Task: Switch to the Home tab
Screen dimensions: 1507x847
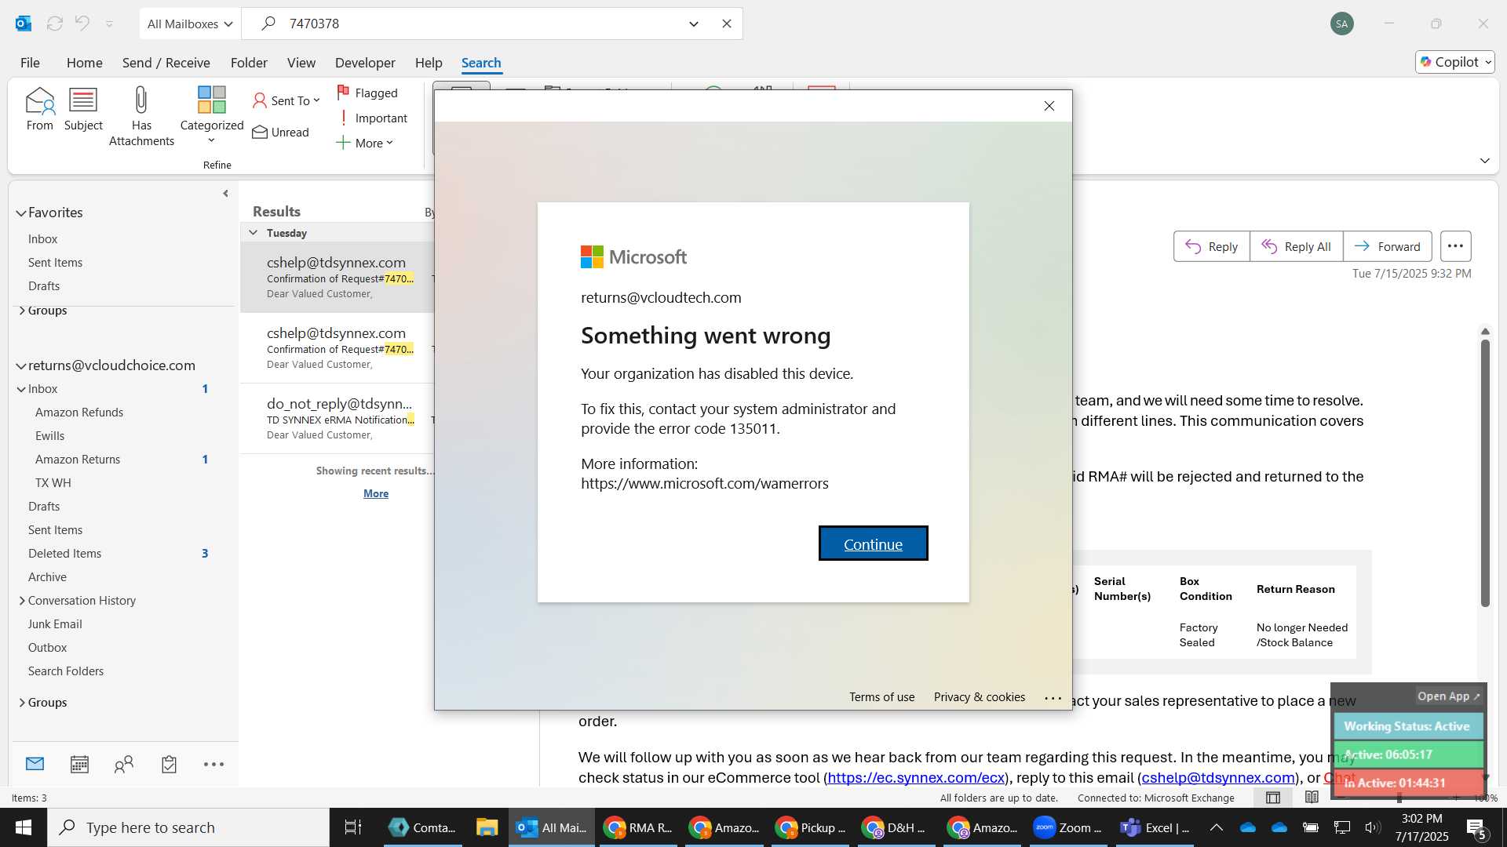Action: point(84,63)
